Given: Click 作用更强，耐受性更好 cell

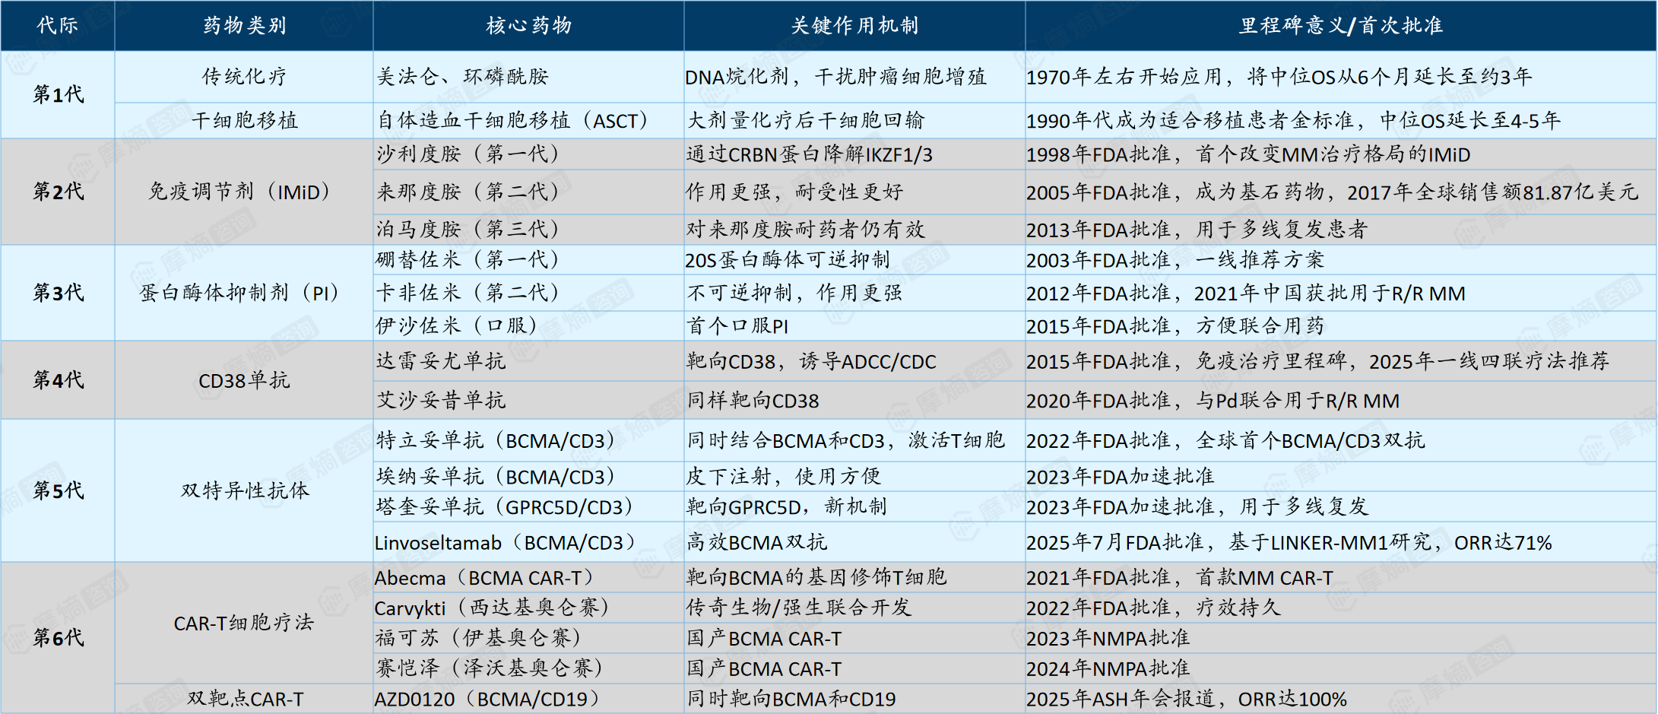Looking at the screenshot, I should (854, 192).
